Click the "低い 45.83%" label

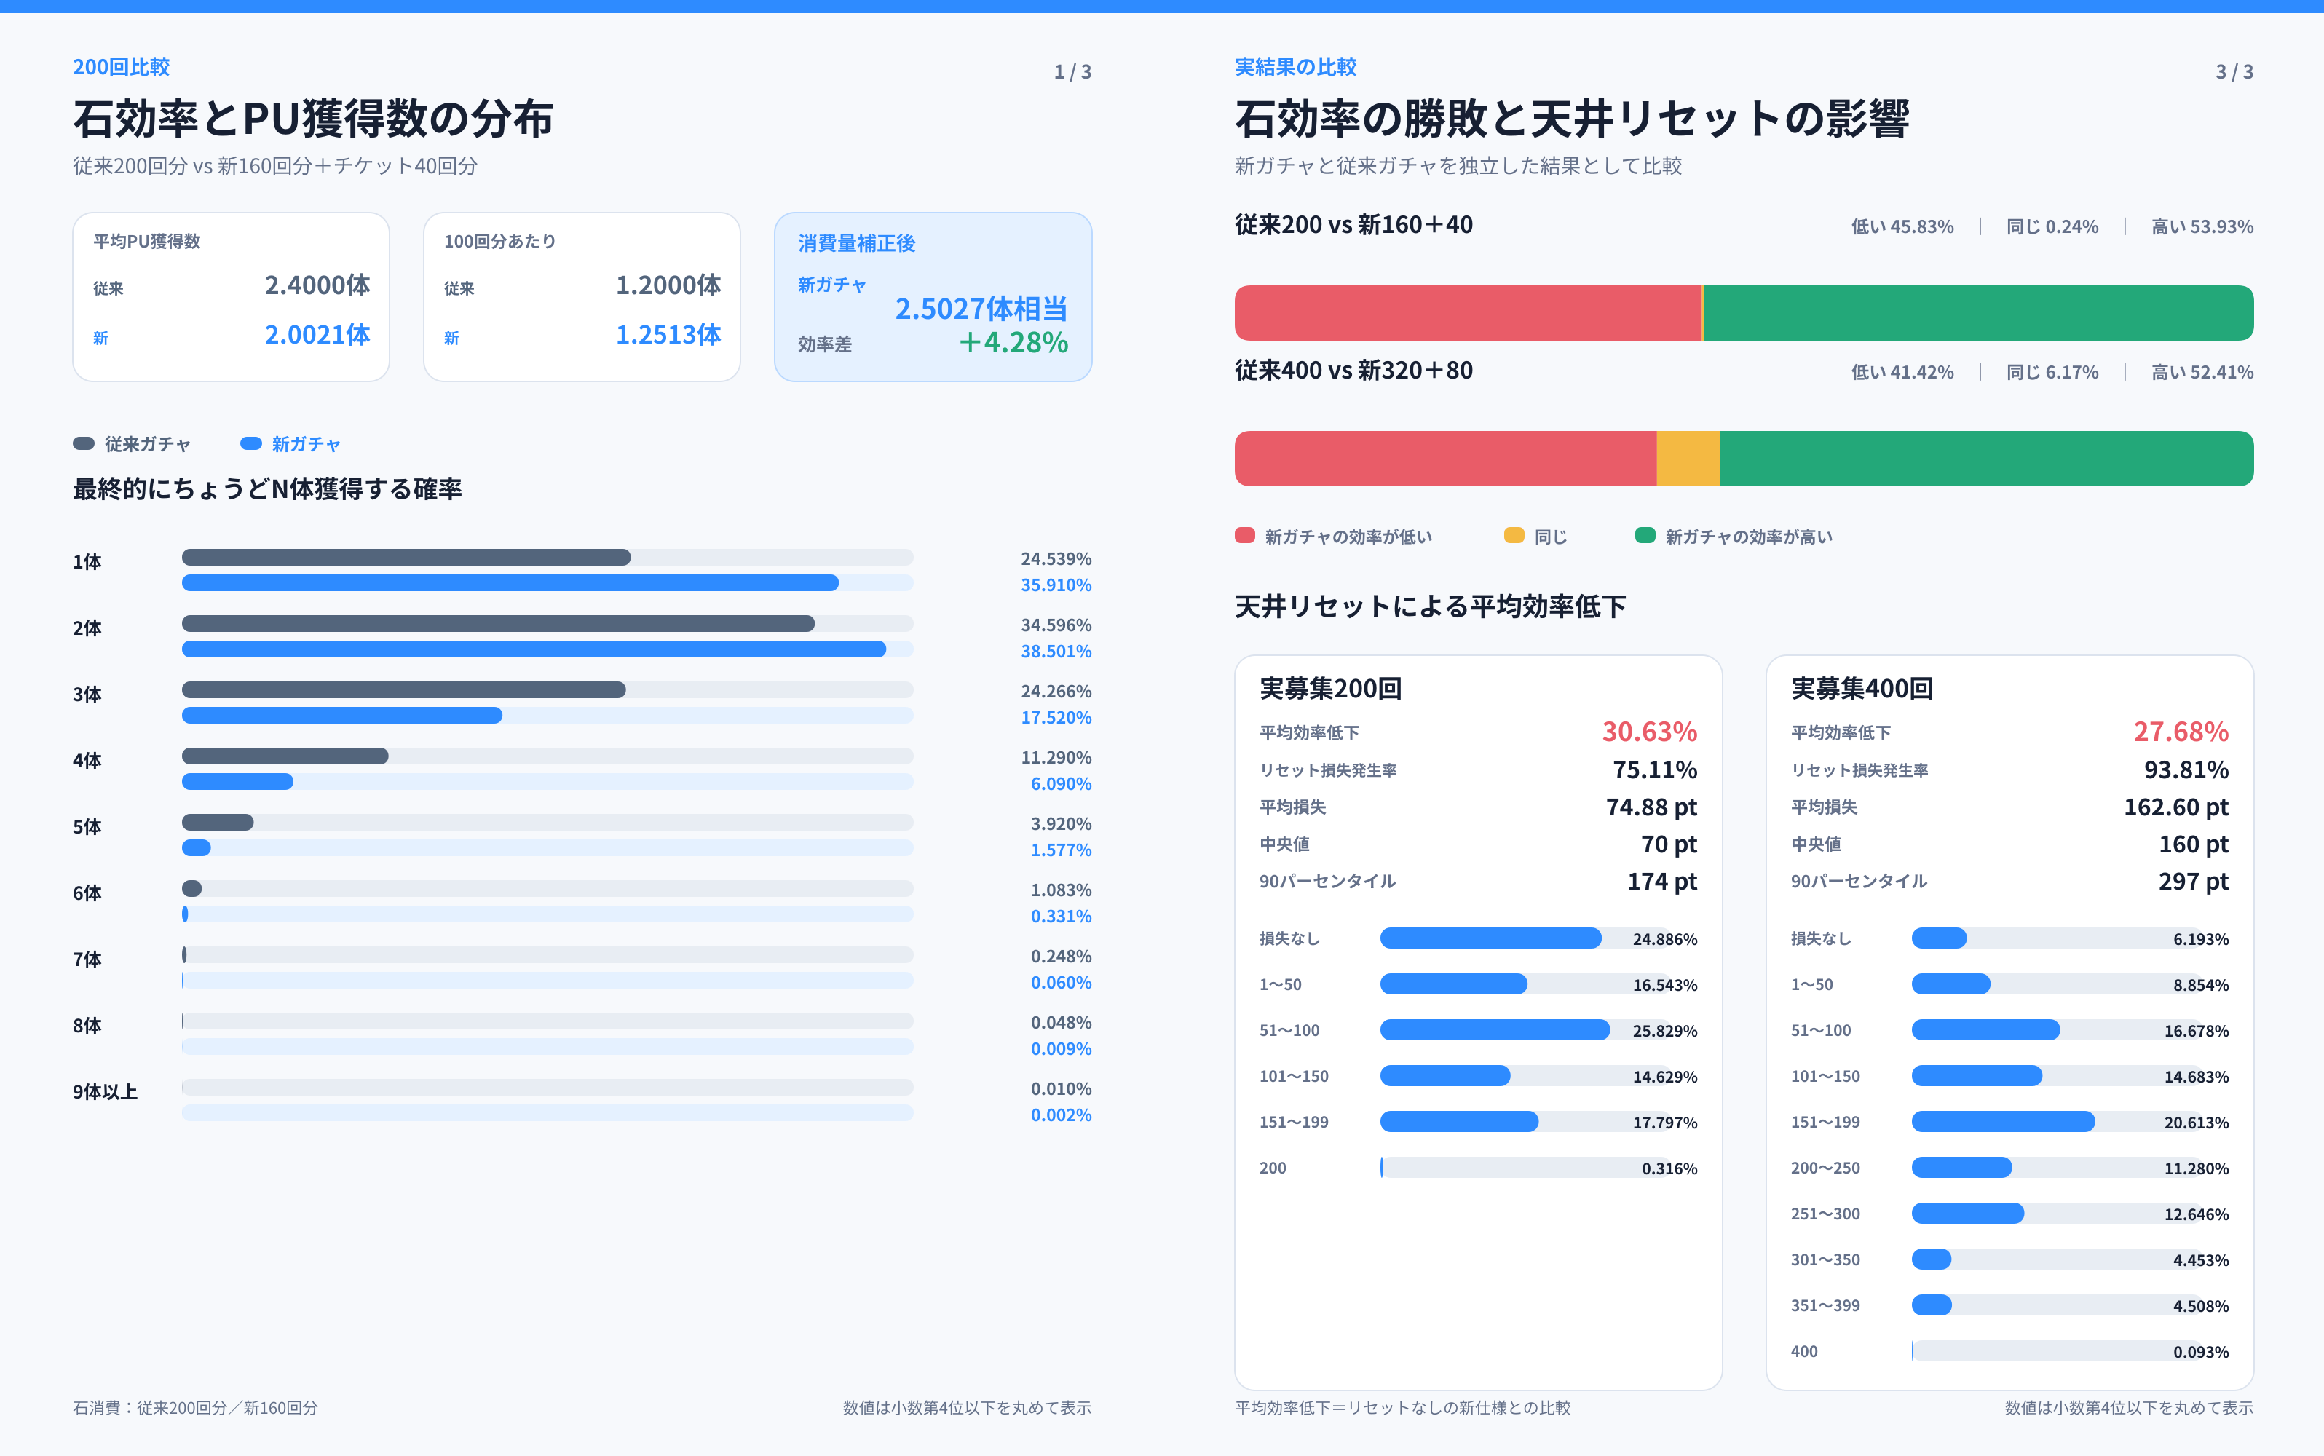coord(1902,226)
